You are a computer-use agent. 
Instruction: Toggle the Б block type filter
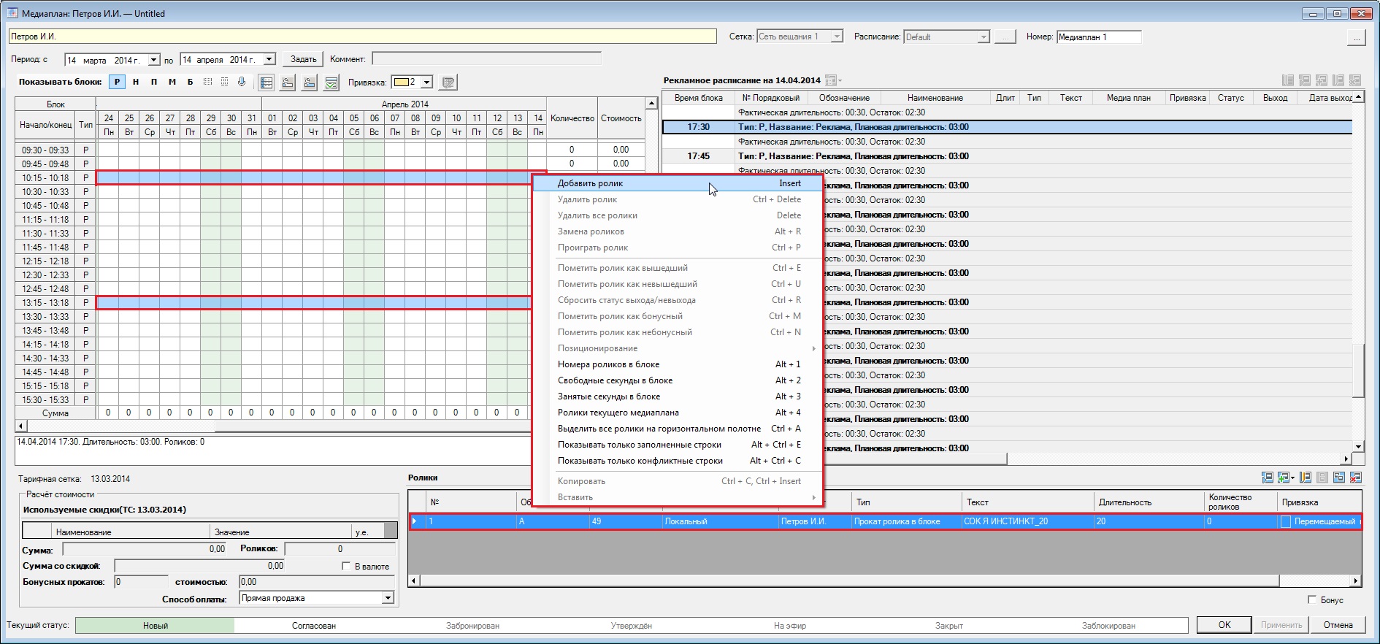pyautogui.click(x=191, y=82)
